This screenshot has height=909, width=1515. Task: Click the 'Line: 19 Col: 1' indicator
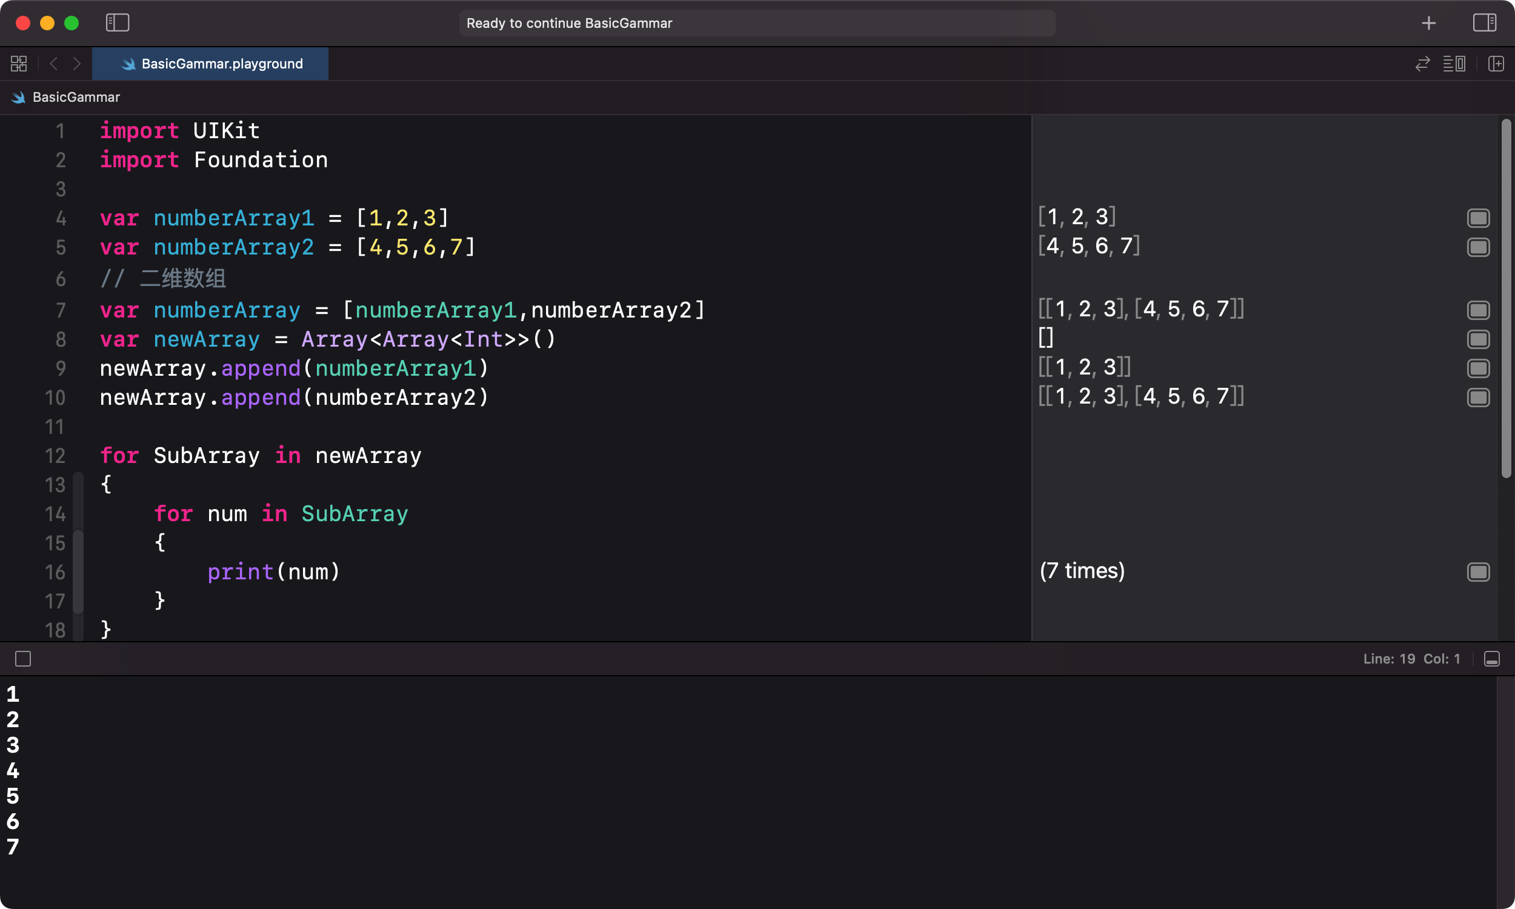1411,659
